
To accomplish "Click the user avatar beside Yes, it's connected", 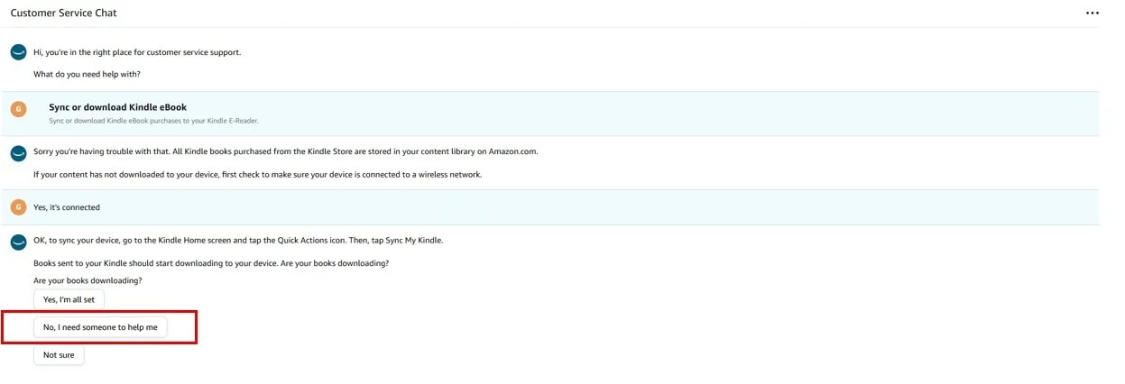I will click(18, 207).
